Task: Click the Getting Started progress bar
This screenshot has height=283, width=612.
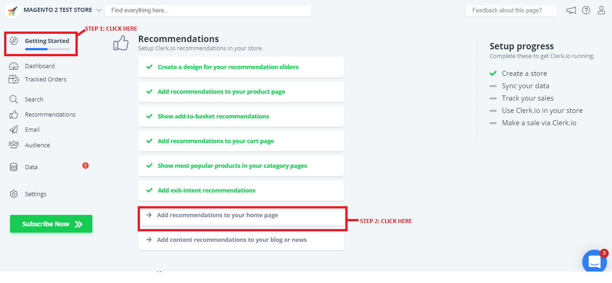Action: coord(48,49)
